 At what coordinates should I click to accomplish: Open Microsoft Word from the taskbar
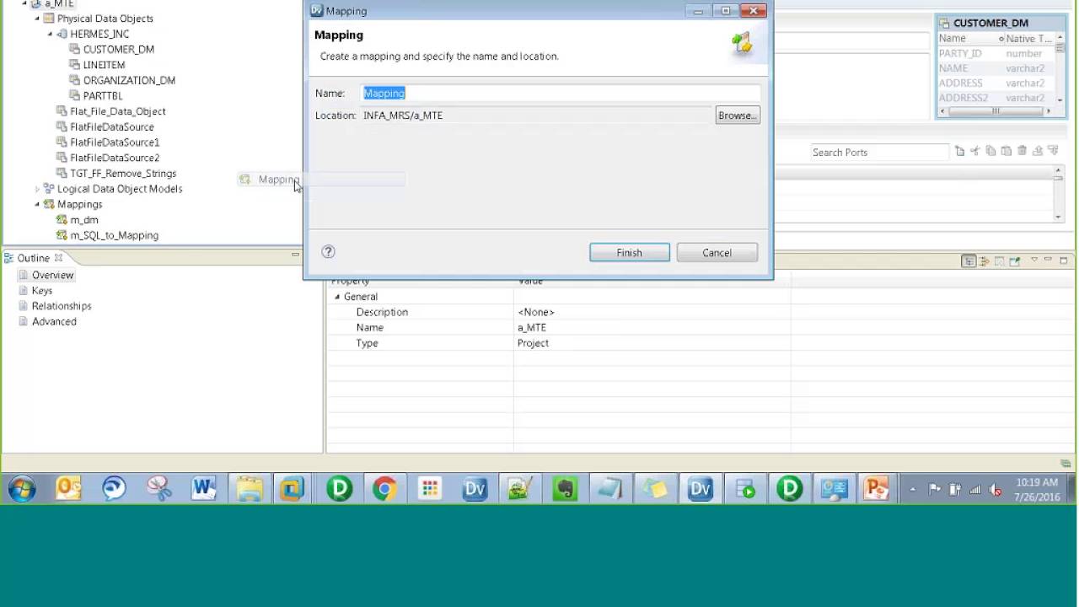(204, 489)
